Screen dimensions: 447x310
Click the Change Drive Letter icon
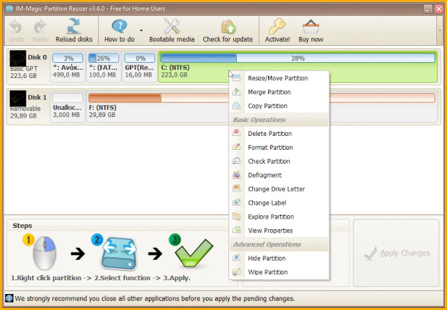(236, 188)
